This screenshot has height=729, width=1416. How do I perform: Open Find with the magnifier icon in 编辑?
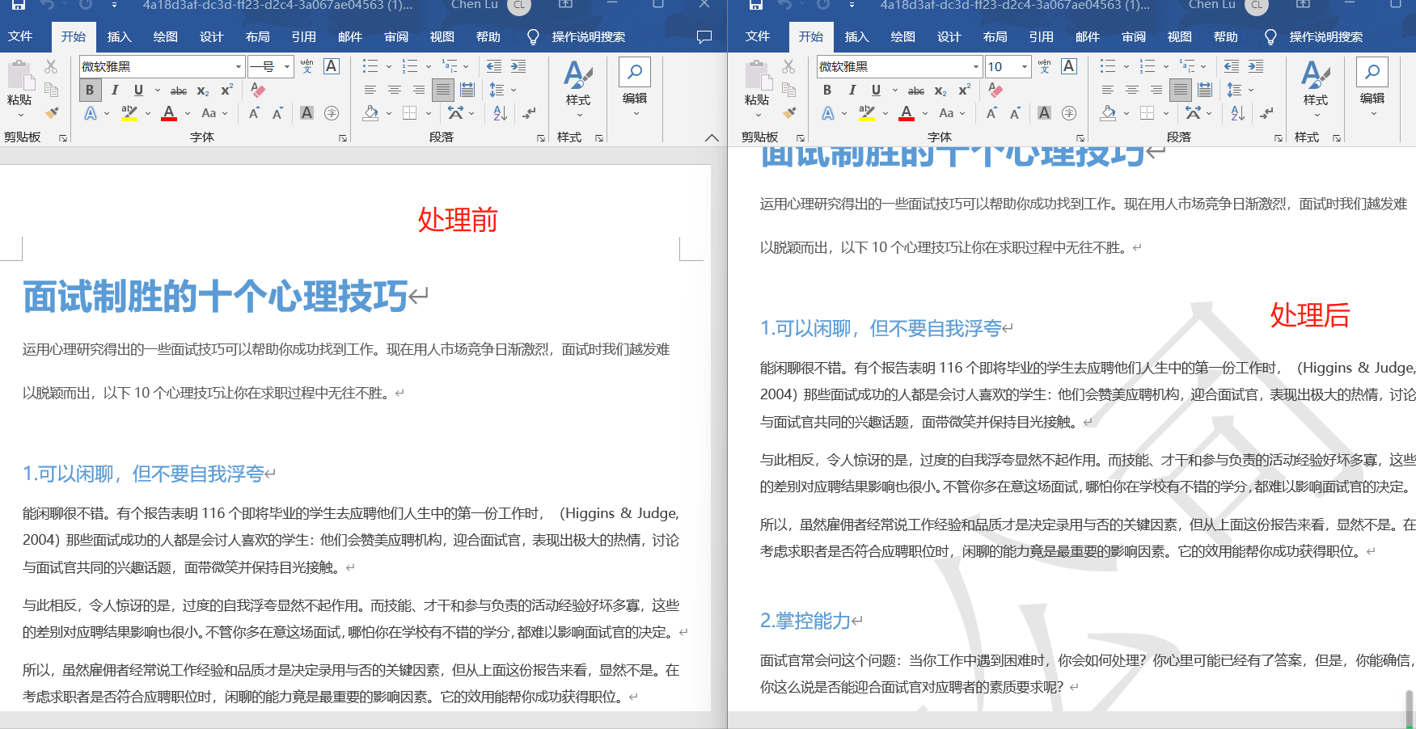pos(634,74)
